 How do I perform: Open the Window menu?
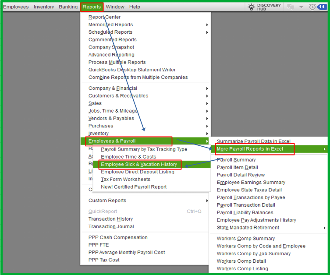(115, 7)
